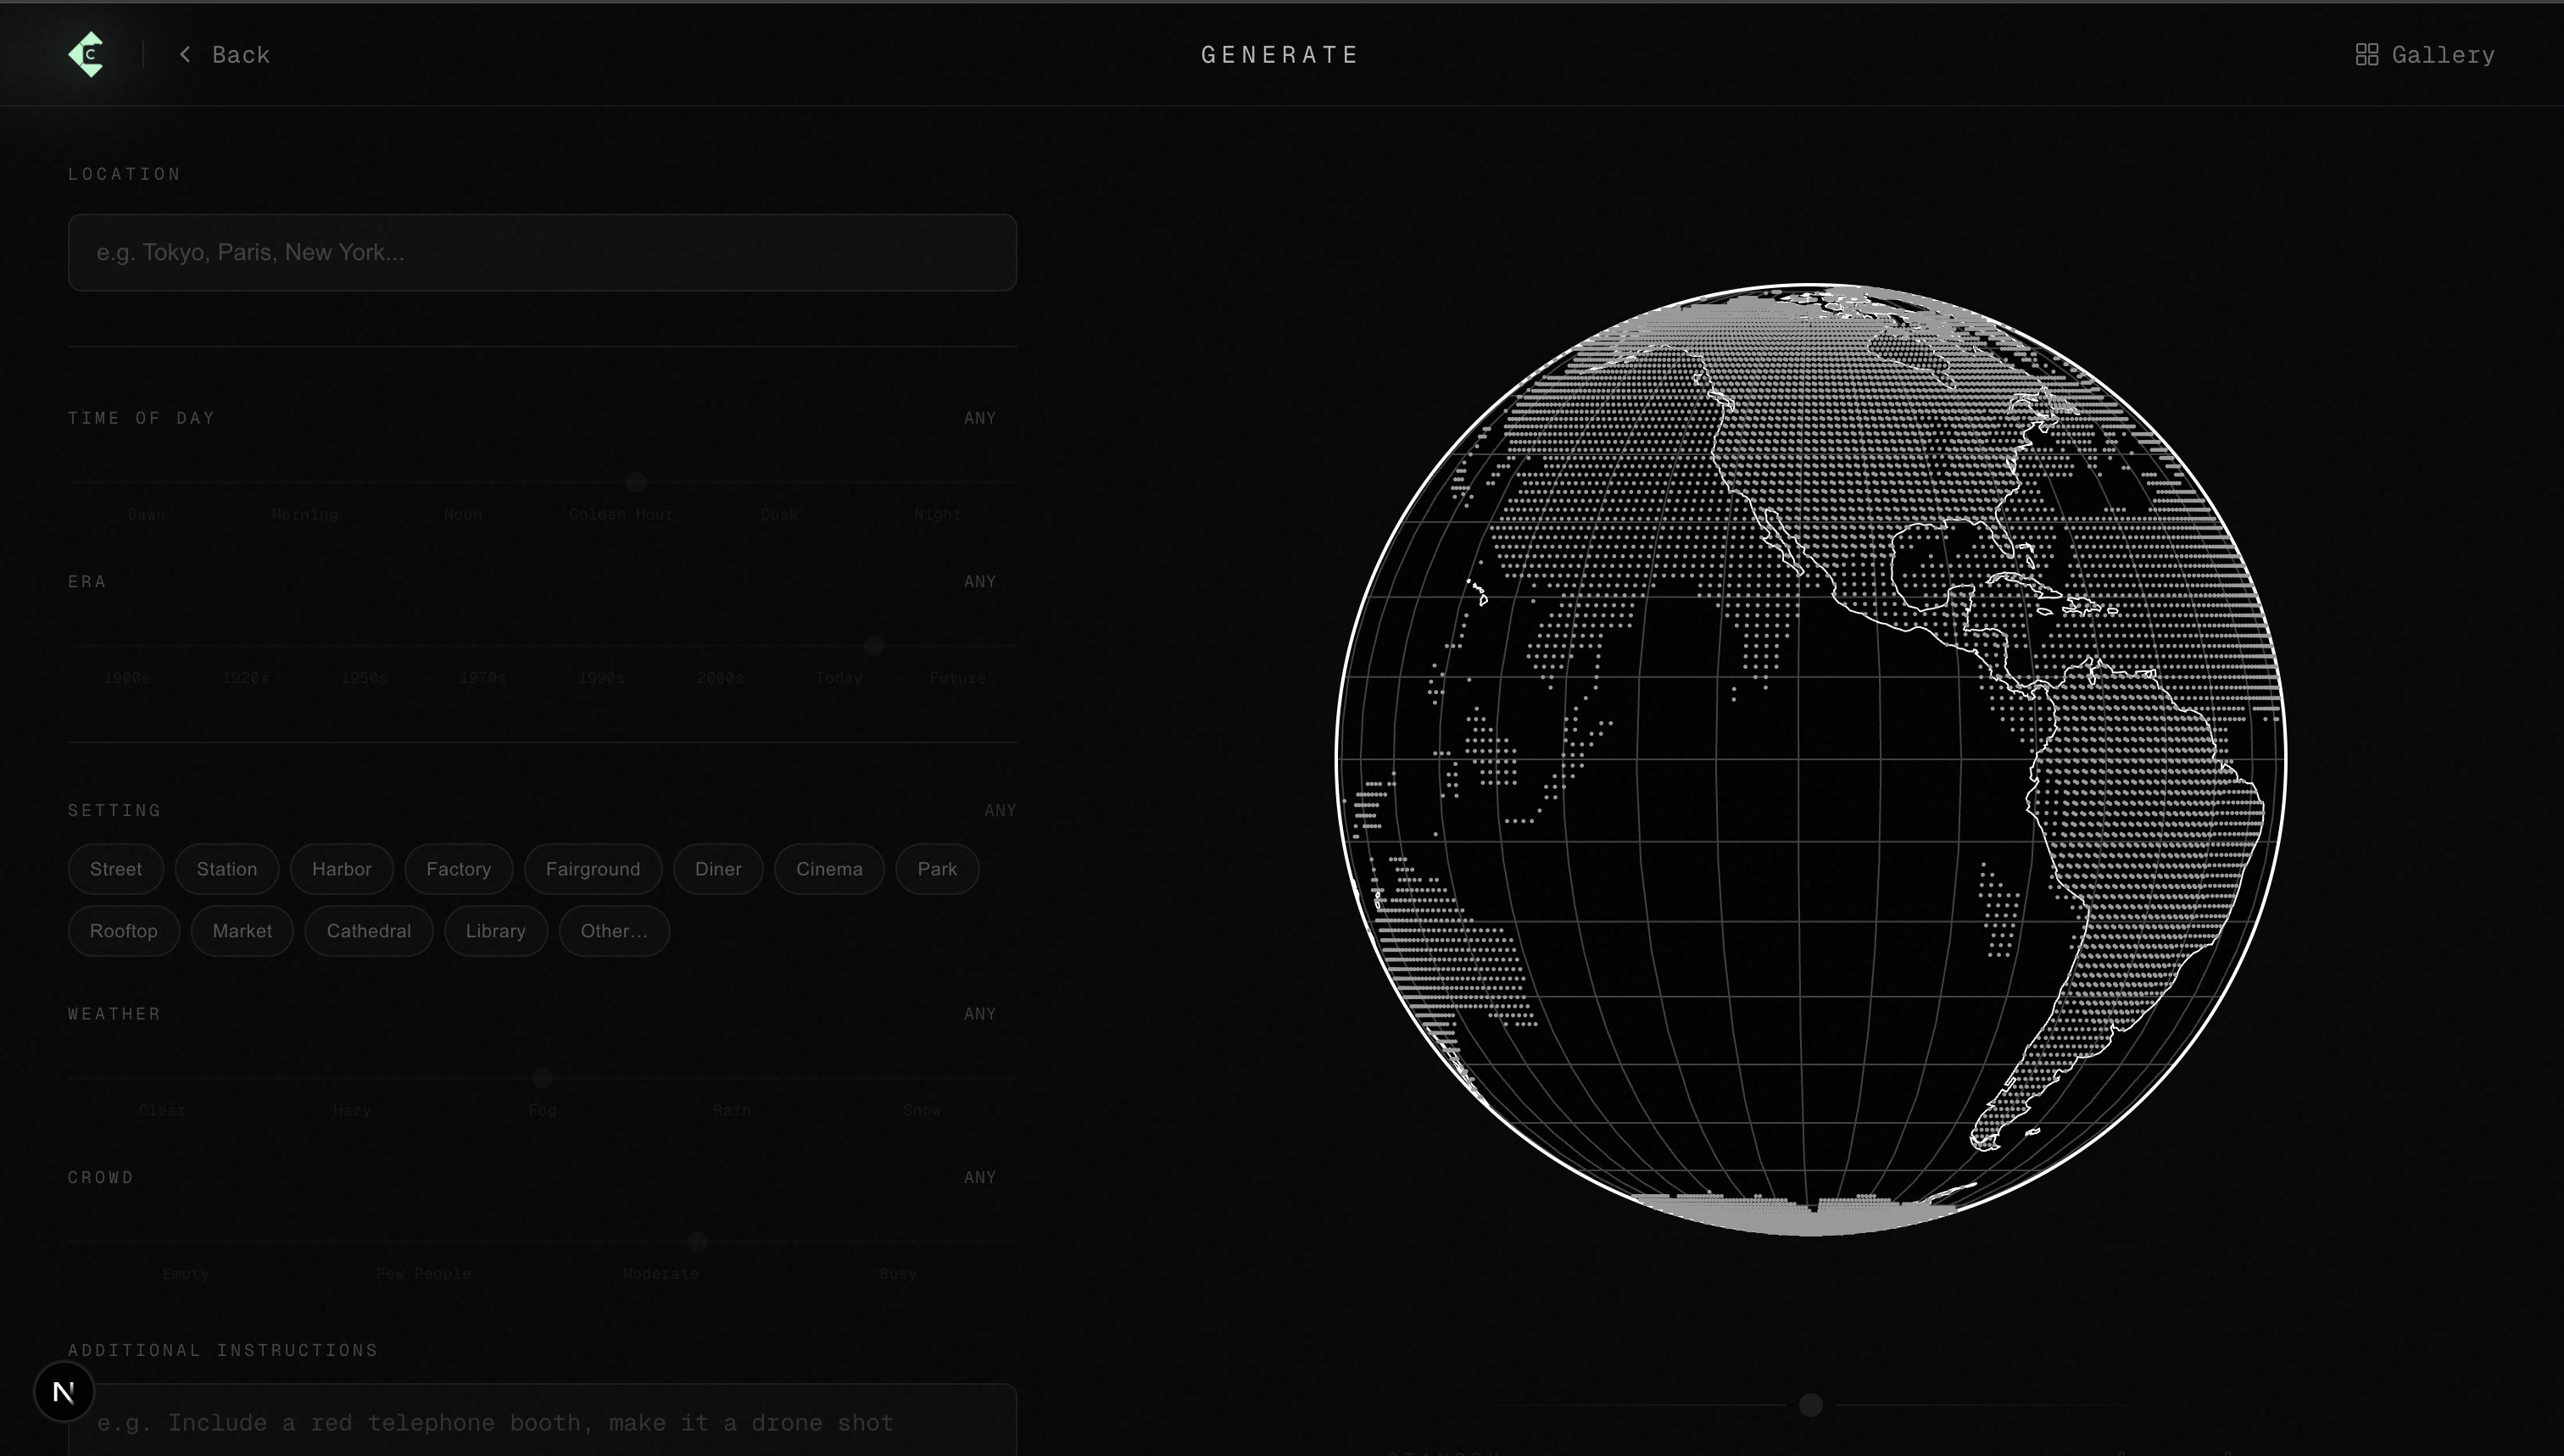The width and height of the screenshot is (2564, 1456).
Task: Click ANY label beside Time of Day
Action: pyautogui.click(x=979, y=418)
